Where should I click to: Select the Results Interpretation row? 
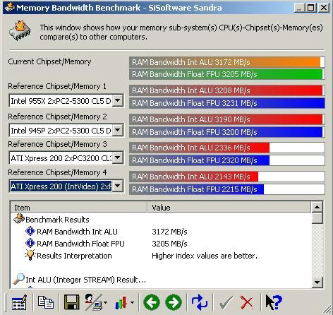pyautogui.click(x=161, y=256)
